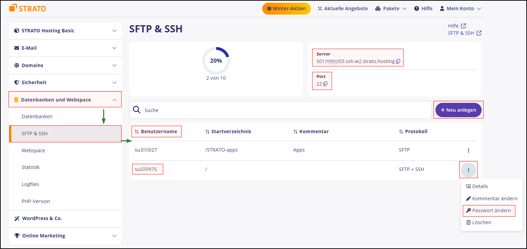Sort by Protokoll column
Image resolution: width=527 pixels, height=249 pixels.
click(413, 131)
